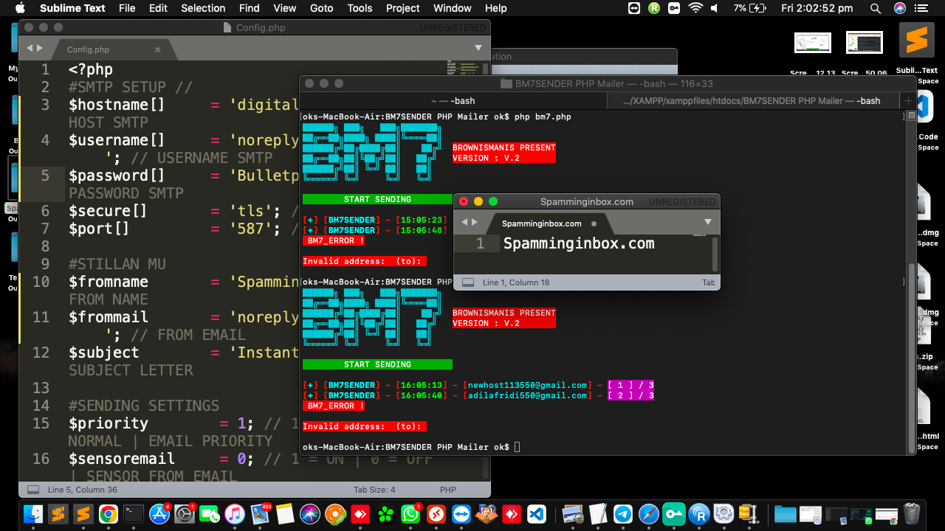Open the Goto menu
This screenshot has height=531, width=945.
click(x=321, y=8)
